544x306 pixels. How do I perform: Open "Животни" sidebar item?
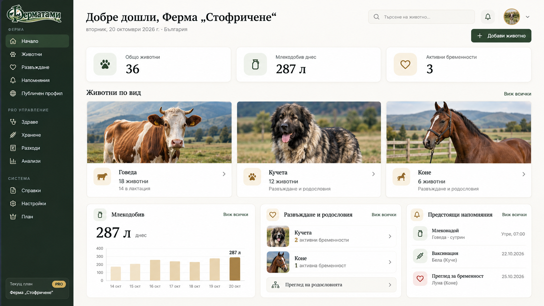pyautogui.click(x=37, y=54)
